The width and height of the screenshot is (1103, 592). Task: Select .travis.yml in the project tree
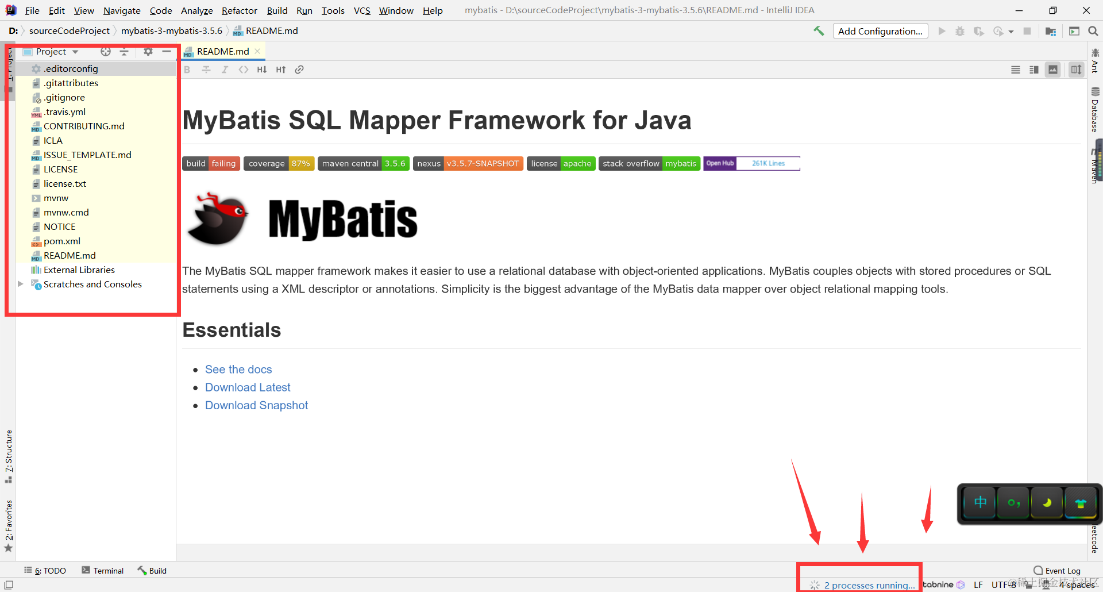coord(64,112)
